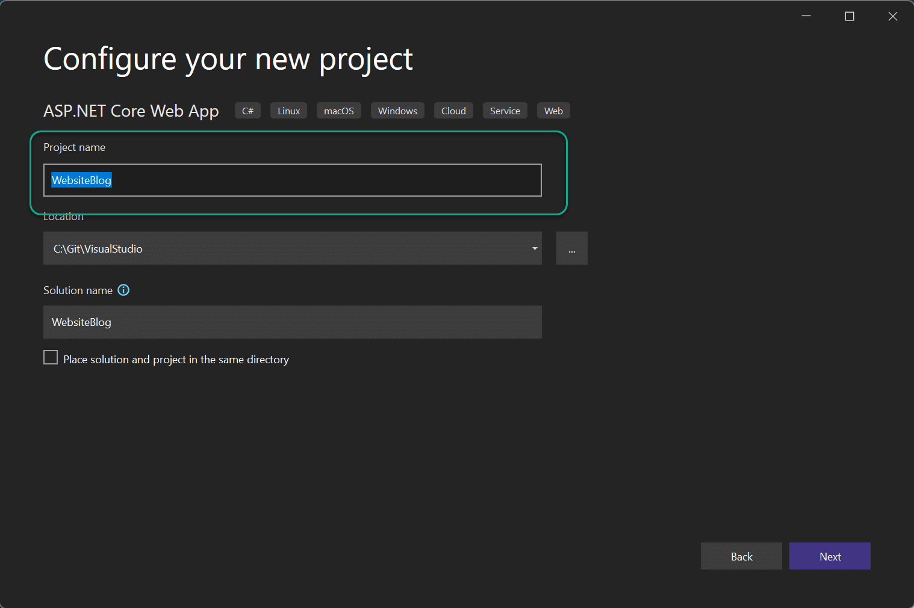Click the ASP.NET Core Web App heading
Image resolution: width=914 pixels, height=608 pixels.
coord(131,111)
